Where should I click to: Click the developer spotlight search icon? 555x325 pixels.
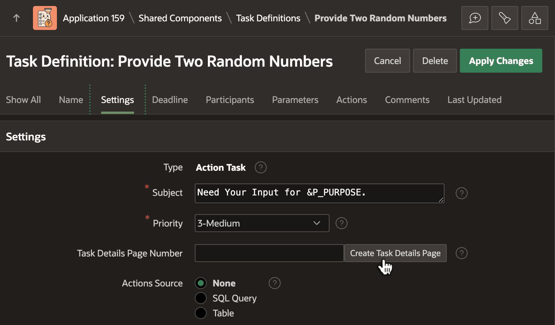click(505, 18)
